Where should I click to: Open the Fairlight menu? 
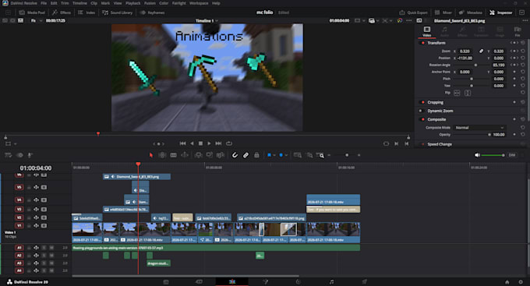178,3
